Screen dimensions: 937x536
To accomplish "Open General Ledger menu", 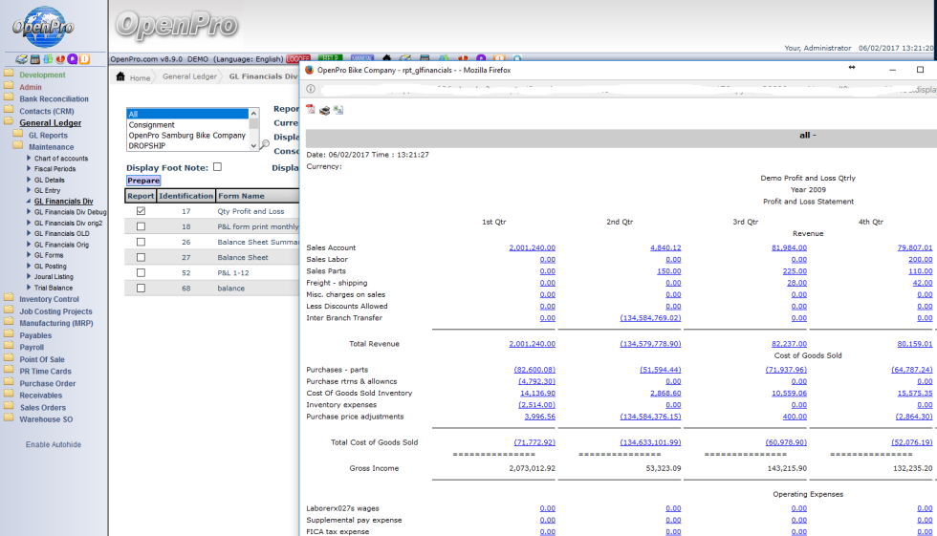I will [50, 123].
